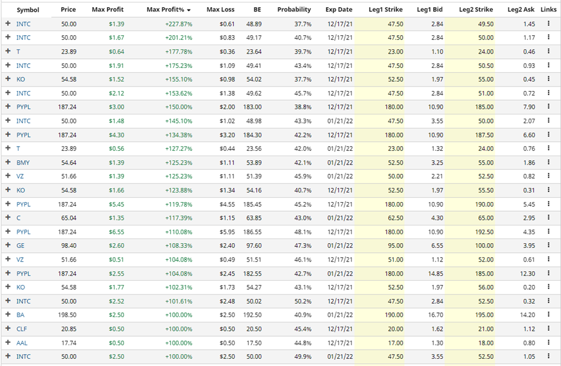Screen dimensions: 561x366
Task: Sort by the Max Profit column header
Action: click(x=107, y=10)
